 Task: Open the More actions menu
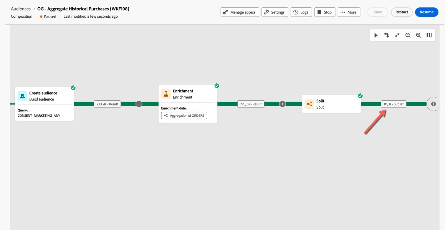coord(349,12)
